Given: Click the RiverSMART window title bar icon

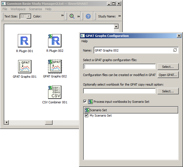Looking at the screenshot, I should click(3, 4).
